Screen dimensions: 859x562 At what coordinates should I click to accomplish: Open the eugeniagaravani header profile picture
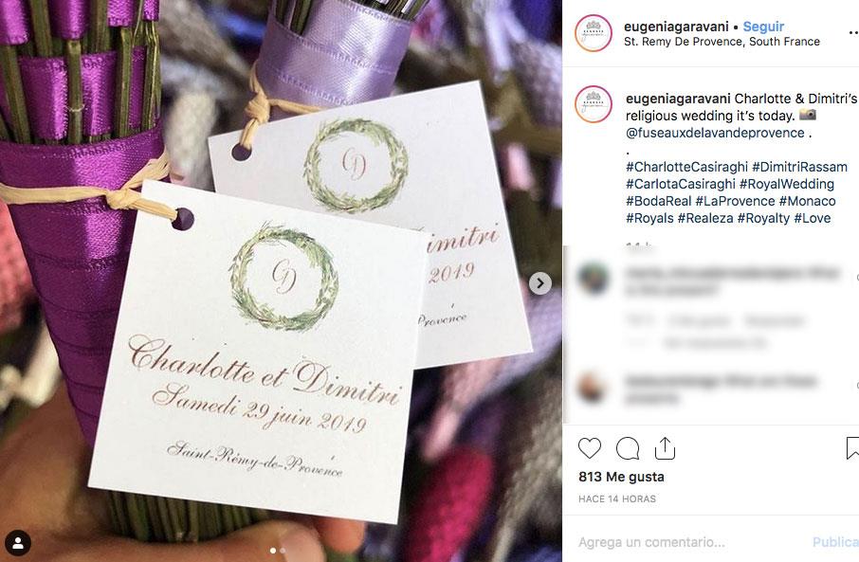[x=594, y=33]
